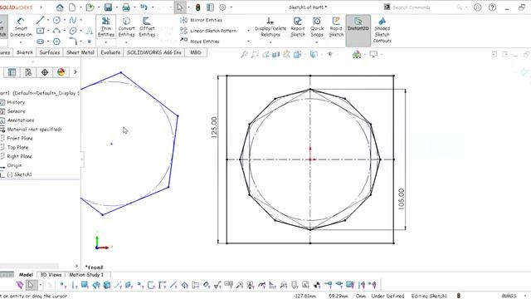Image resolution: width=531 pixels, height=299 pixels.
Task: Select Front Plane in feature tree
Action: click(20, 139)
